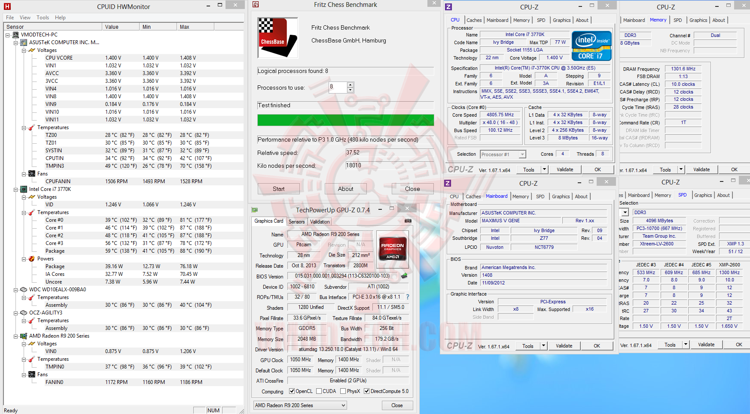Take a GPU-Z screenshot with camera icon
The height and width of the screenshot is (414, 750).
(408, 221)
